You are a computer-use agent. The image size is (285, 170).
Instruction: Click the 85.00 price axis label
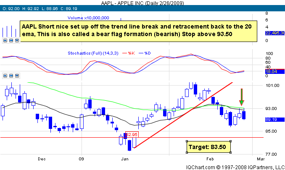pos(271,131)
